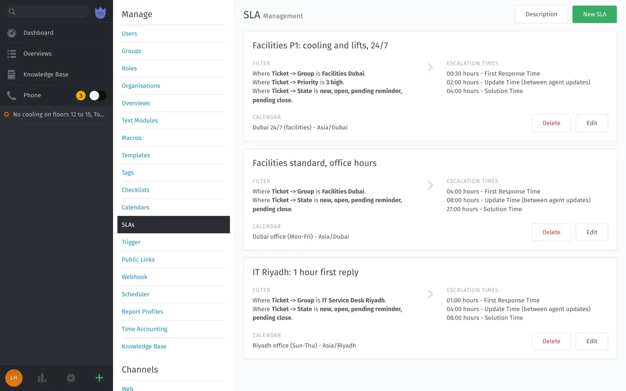Click the Description button
Viewport: 626px width, 391px height.
pyautogui.click(x=541, y=14)
